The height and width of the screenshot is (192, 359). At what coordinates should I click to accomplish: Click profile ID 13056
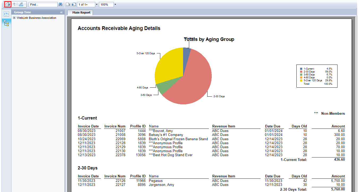coord(141,155)
